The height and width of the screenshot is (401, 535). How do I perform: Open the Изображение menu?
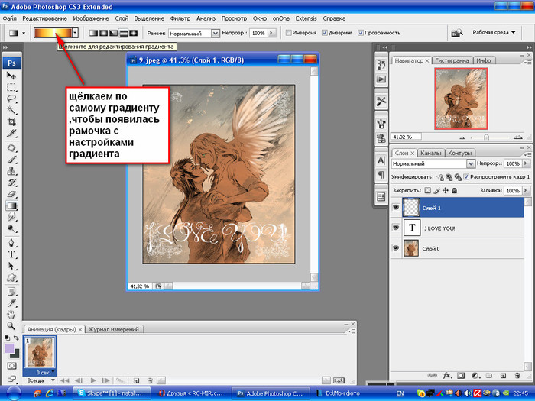tap(91, 18)
